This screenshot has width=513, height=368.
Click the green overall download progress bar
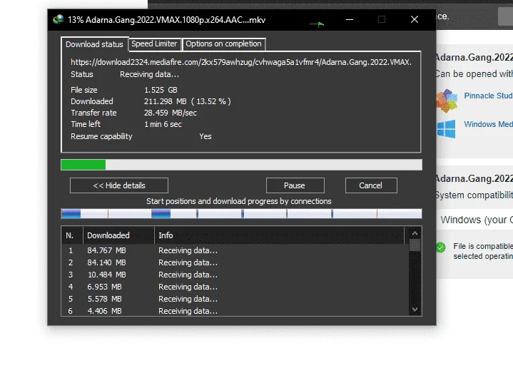[x=241, y=165]
